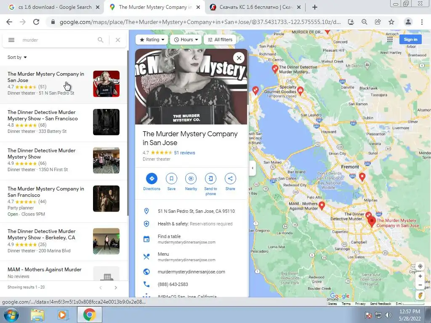Go back in browser history
The height and width of the screenshot is (323, 431).
point(9,22)
